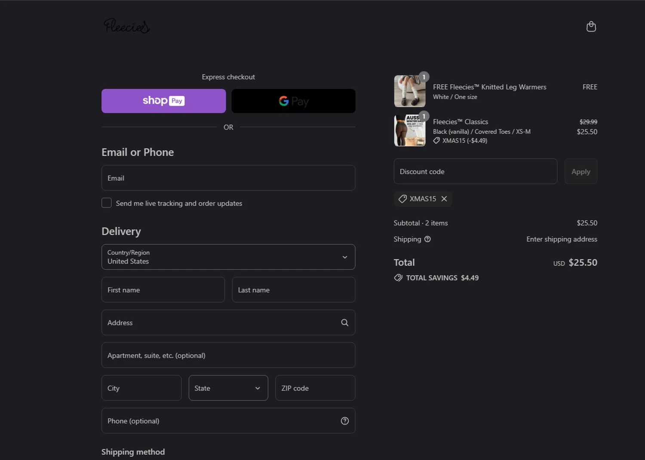Open the State dropdown

pos(228,388)
